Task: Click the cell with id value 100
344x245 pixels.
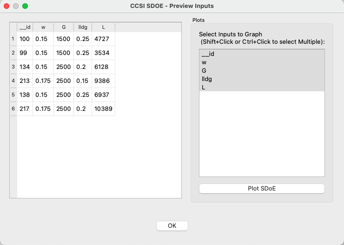Action: point(25,39)
